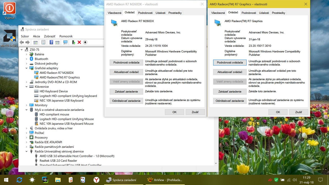Open the Pomocník menu
This screenshot has height=185, width=329.
point(66,36)
